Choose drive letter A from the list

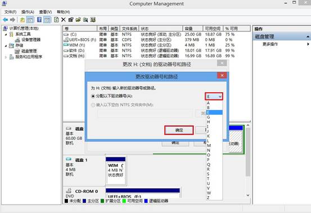point(214,103)
